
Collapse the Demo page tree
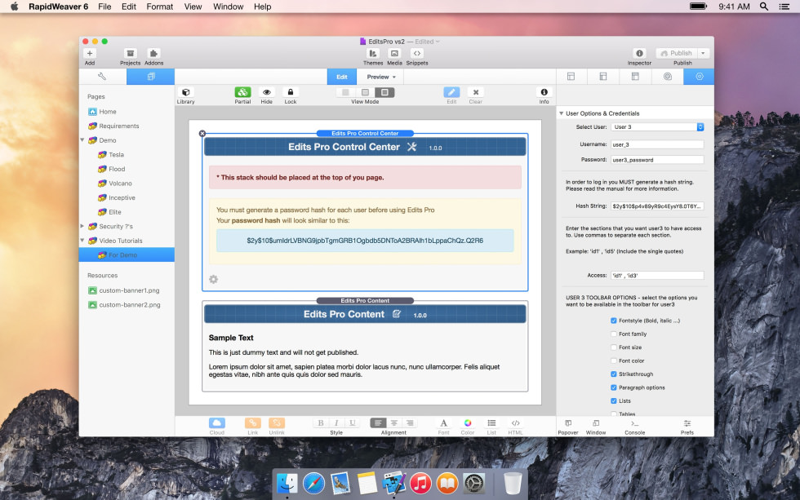click(82, 139)
